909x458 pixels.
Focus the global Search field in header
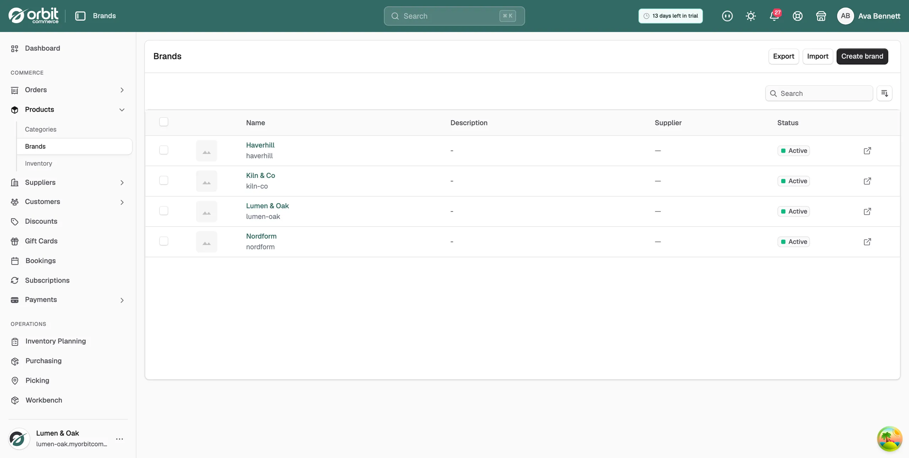[x=454, y=16]
